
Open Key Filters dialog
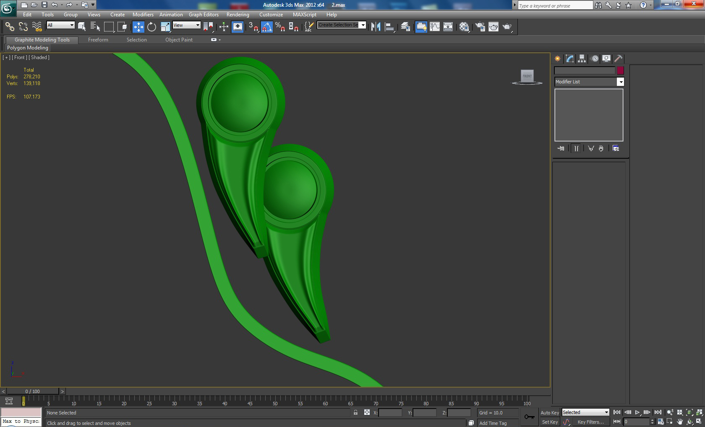point(590,422)
